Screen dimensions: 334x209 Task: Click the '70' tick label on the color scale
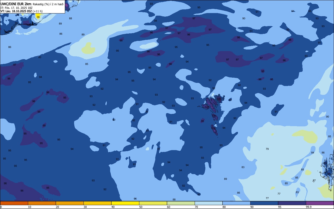196,207
